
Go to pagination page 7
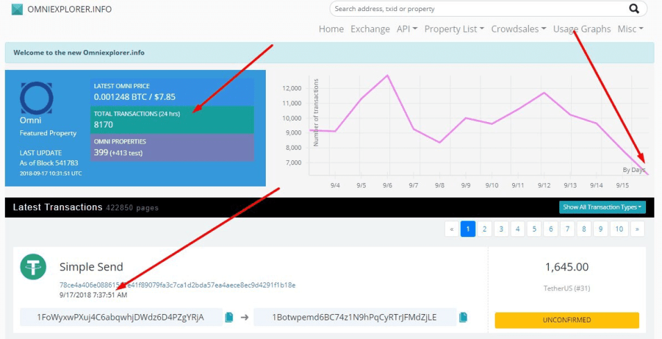click(x=568, y=229)
